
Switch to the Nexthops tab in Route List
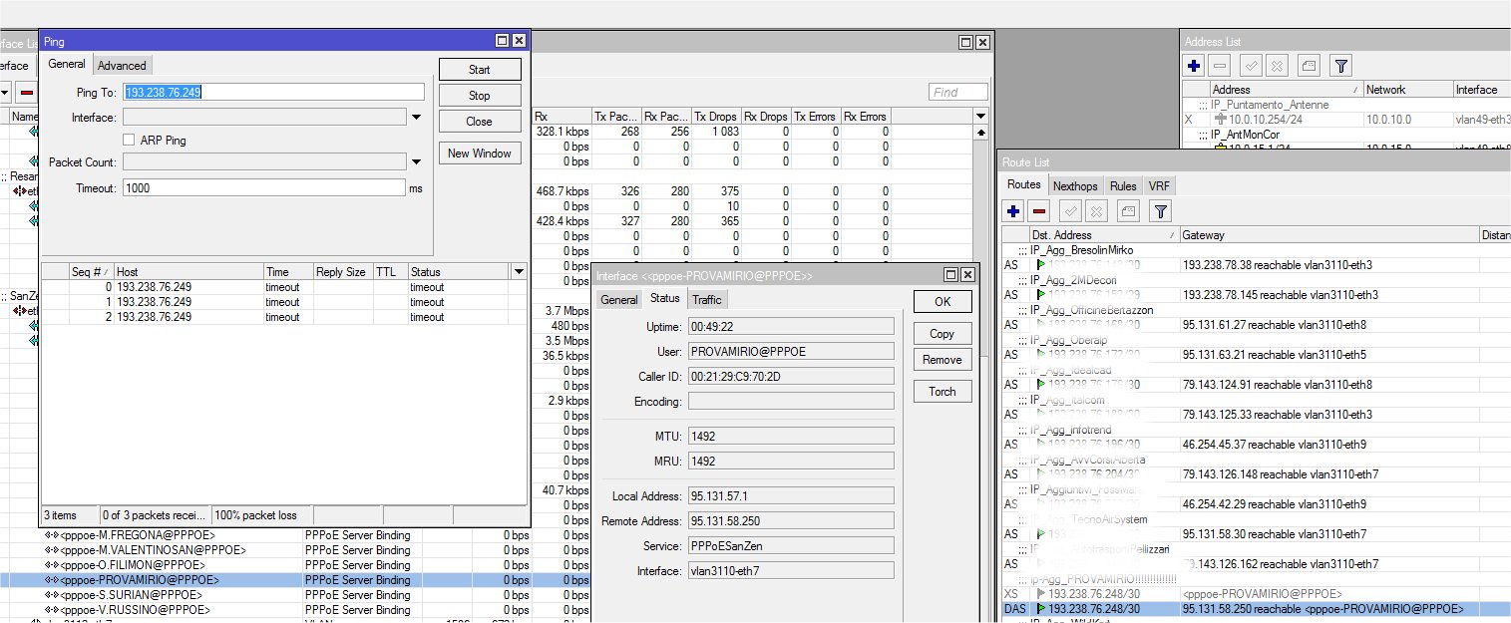pos(1075,186)
